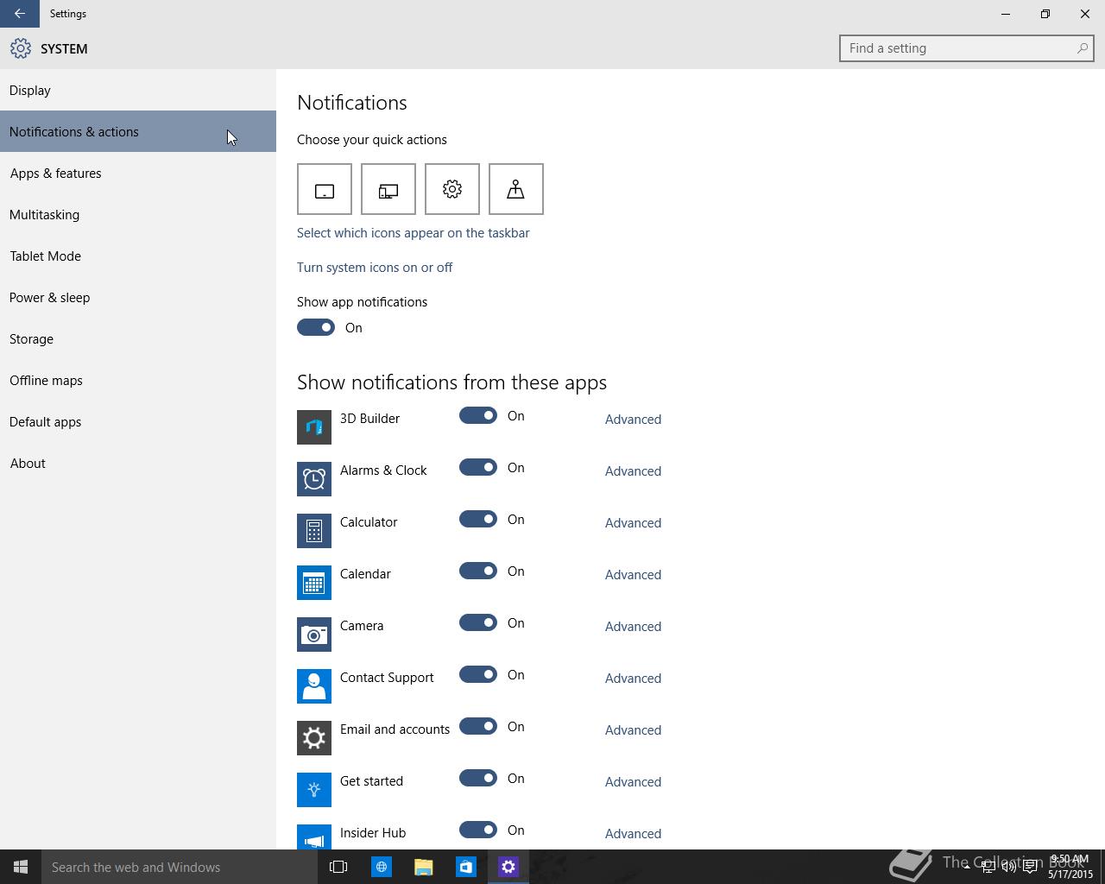Open Storage settings
This screenshot has height=884, width=1105.
point(138,338)
